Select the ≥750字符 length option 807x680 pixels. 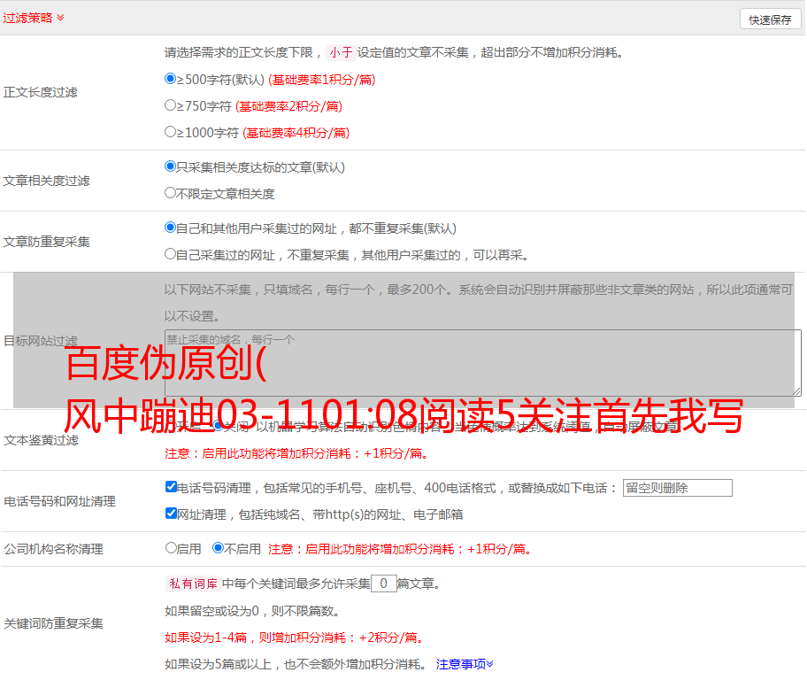(x=170, y=105)
